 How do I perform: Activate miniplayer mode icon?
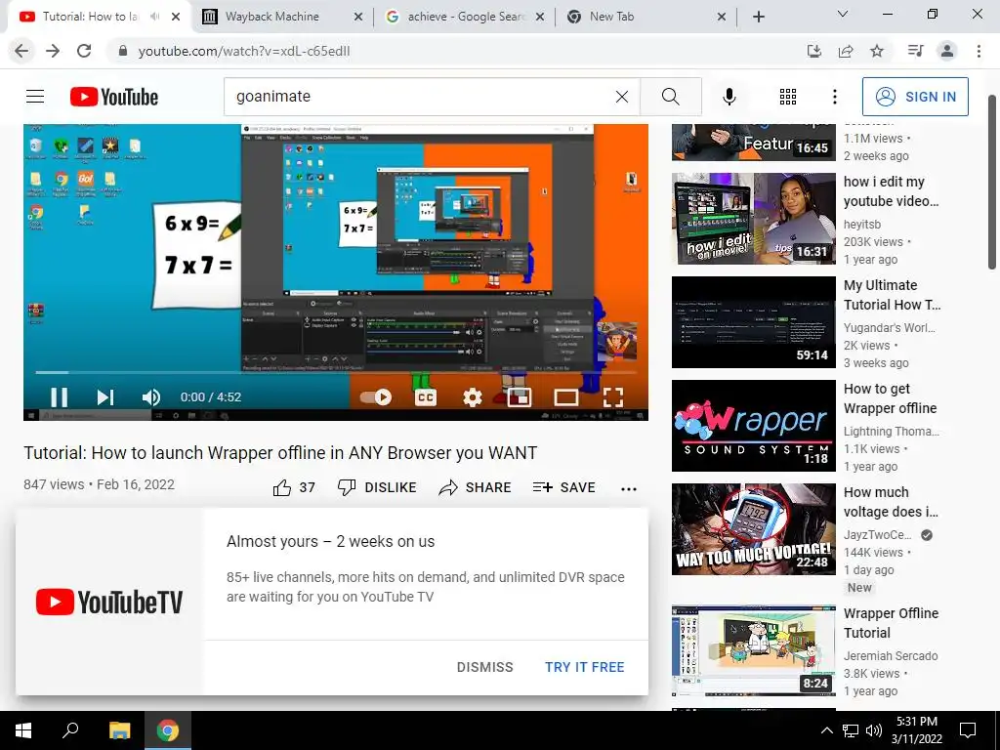[x=520, y=397]
